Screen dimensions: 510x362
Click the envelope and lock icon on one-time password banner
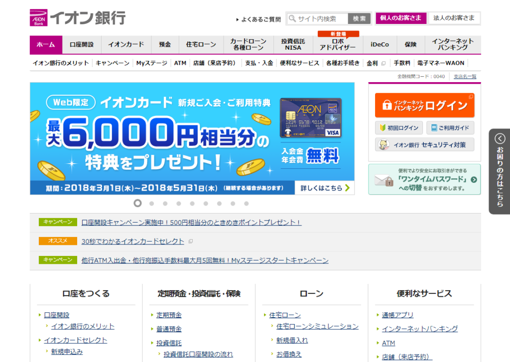click(x=384, y=180)
